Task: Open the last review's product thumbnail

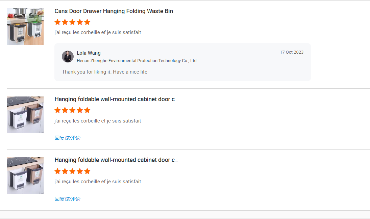Action: point(25,175)
